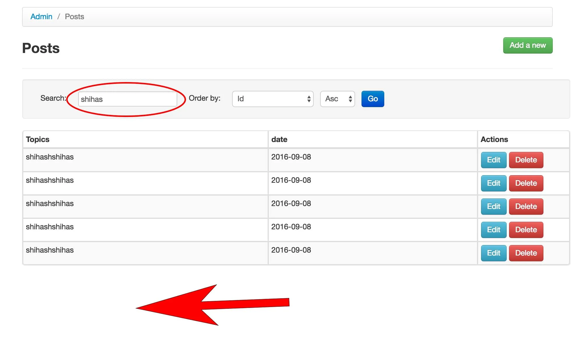Edit the fourth post row
Image resolution: width=579 pixels, height=337 pixels.
coord(493,230)
